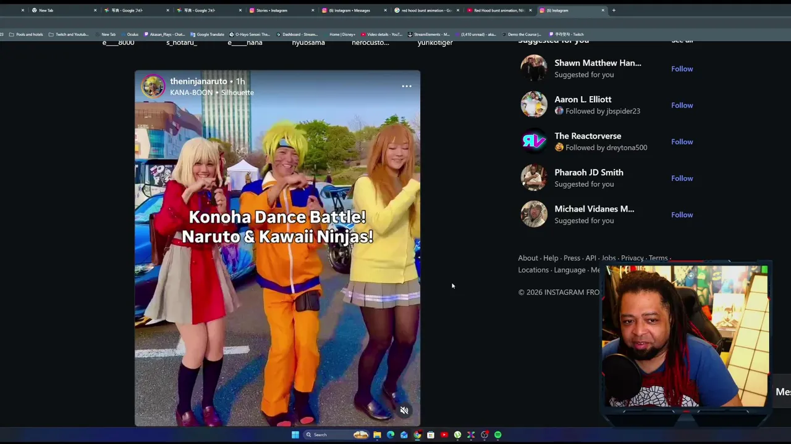Open the KANA-BOON • Silhouette audio link

point(212,92)
